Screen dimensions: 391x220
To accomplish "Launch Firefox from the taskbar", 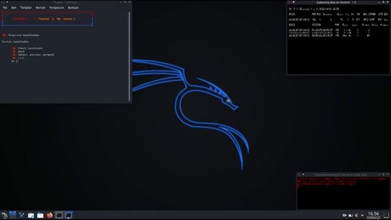I will pyautogui.click(x=49, y=215).
